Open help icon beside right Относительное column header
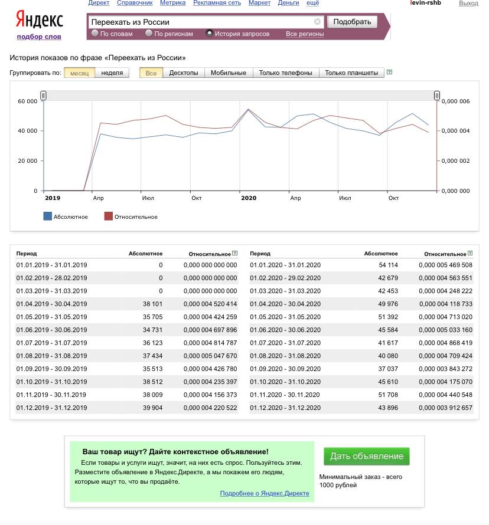 (x=470, y=253)
